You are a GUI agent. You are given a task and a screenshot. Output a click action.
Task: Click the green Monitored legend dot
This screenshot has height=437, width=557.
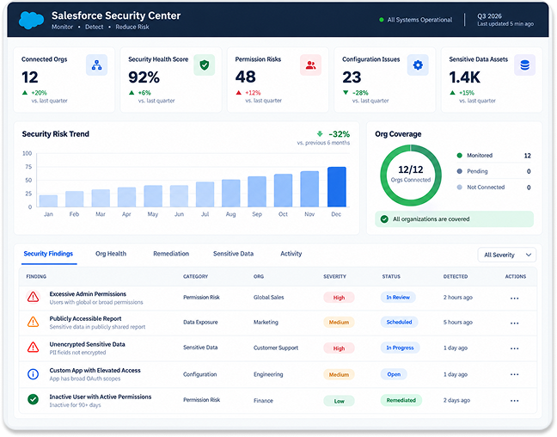point(459,156)
